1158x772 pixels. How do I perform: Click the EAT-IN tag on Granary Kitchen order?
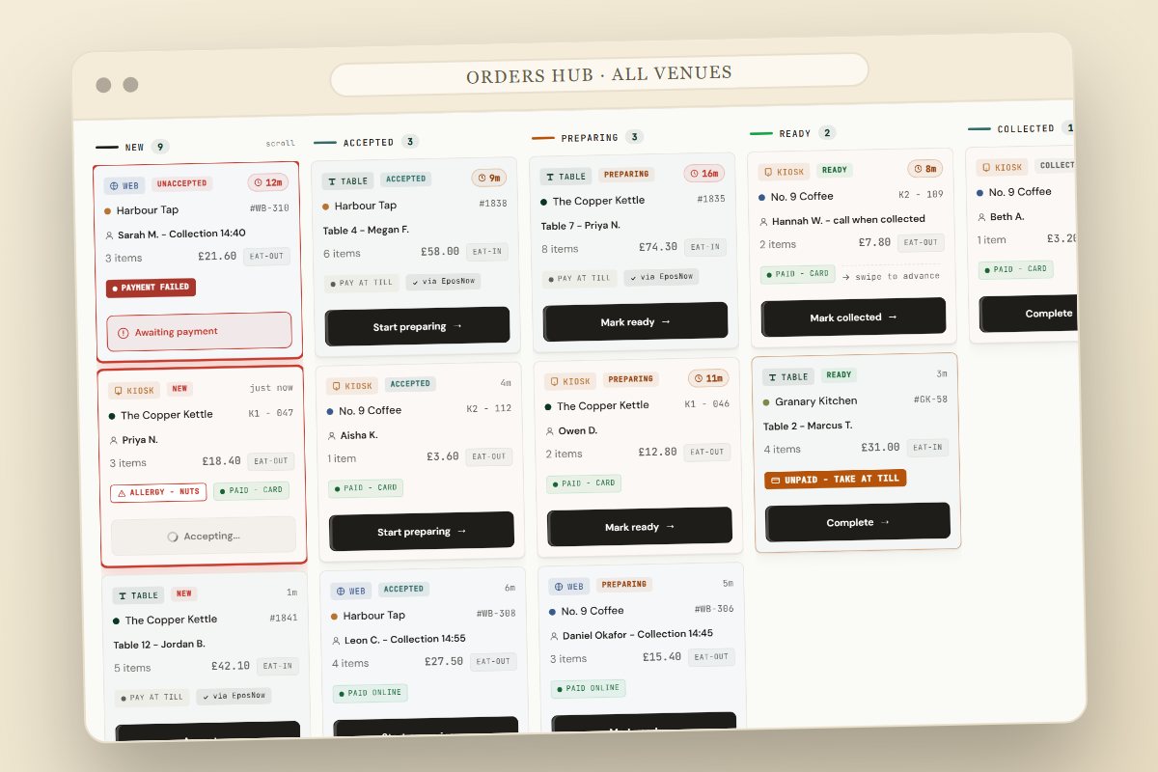tap(927, 447)
